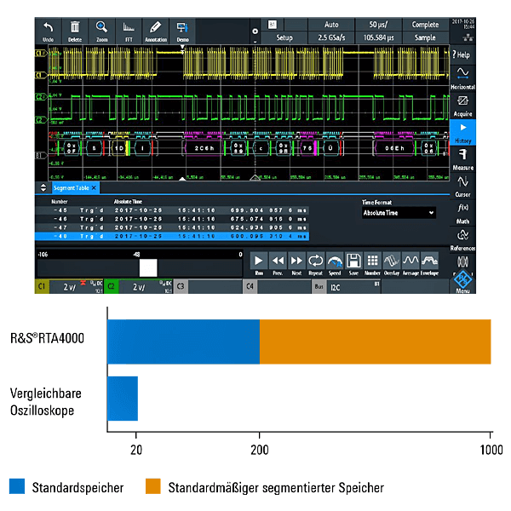
Task: Click the Number keypad icon
Action: [372, 261]
